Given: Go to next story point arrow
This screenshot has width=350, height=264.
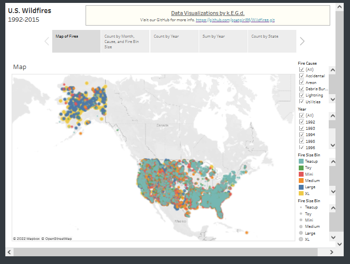Looking at the screenshot, I should coord(302,41).
